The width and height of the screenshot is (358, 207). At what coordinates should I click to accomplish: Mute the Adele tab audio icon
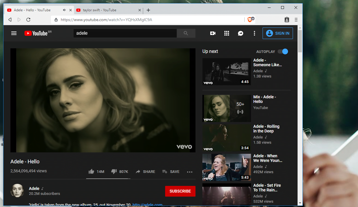click(64, 10)
